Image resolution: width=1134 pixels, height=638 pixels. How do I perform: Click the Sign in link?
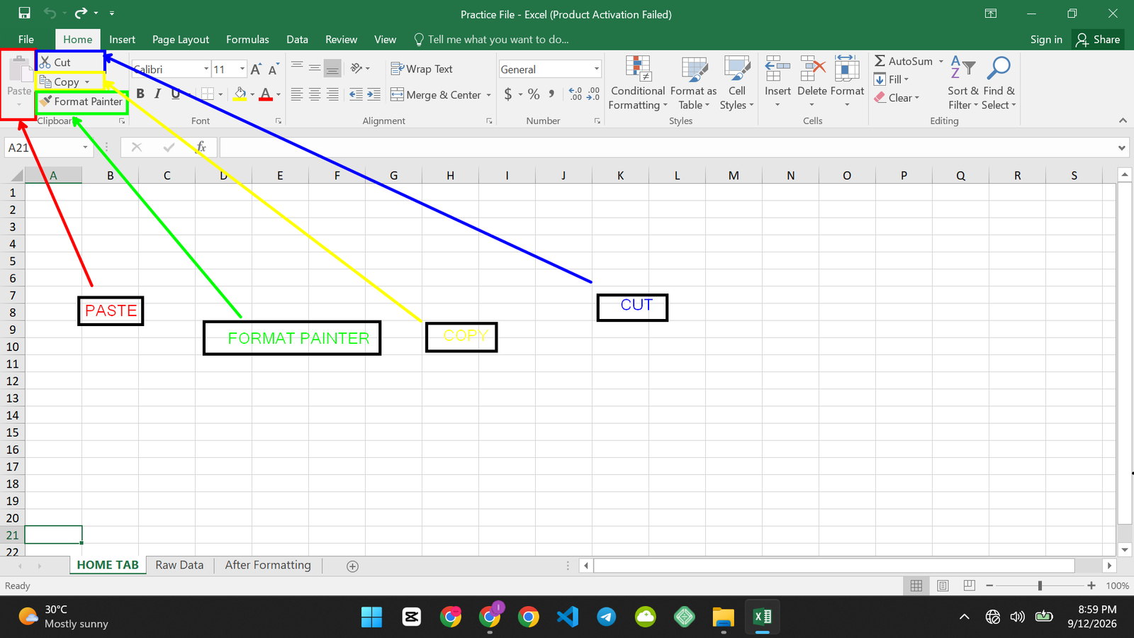coord(1046,40)
